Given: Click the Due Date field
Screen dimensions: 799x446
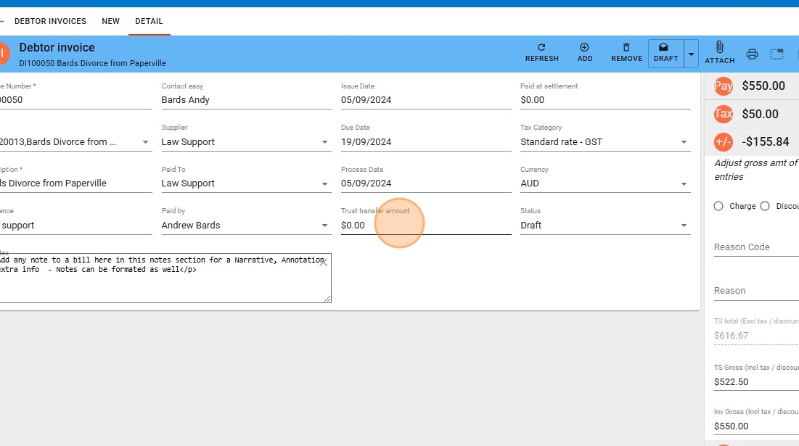Looking at the screenshot, I should (x=426, y=142).
